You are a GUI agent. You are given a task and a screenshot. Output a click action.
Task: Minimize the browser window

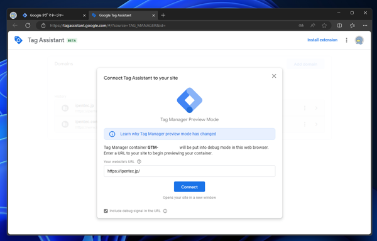339,13
